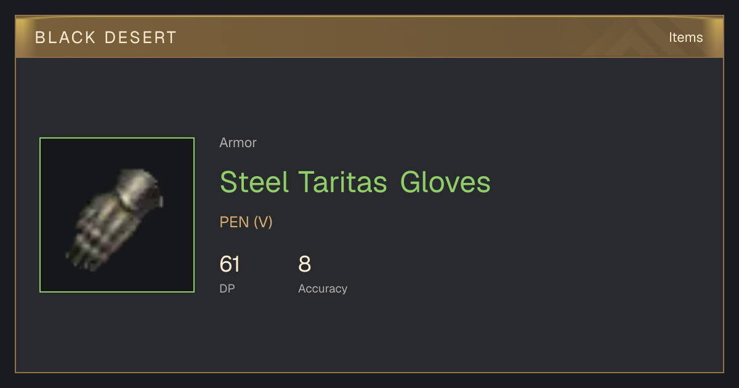Click the BLACK DESERT header title
Image resolution: width=739 pixels, height=388 pixels.
pyautogui.click(x=106, y=38)
